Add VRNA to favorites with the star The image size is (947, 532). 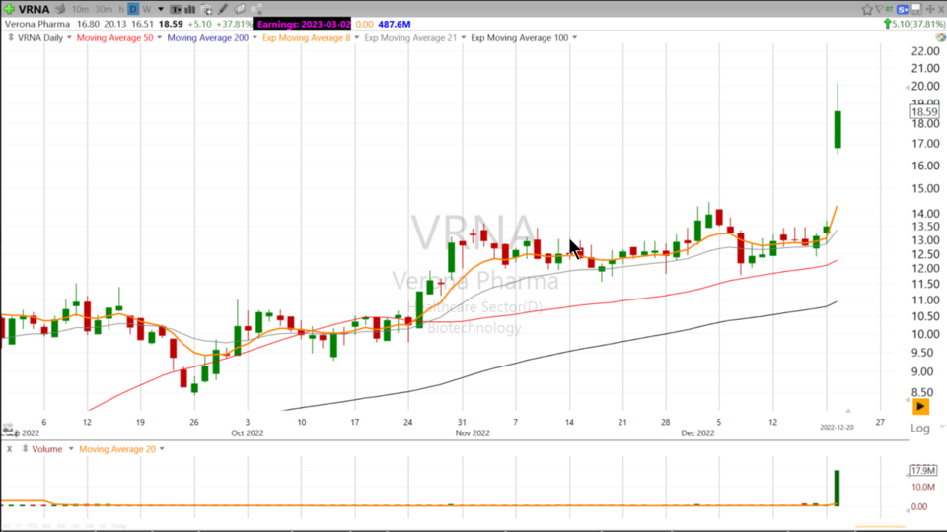pos(867,9)
